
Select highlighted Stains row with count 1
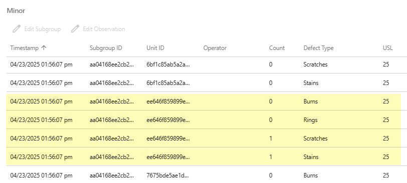[203, 156]
